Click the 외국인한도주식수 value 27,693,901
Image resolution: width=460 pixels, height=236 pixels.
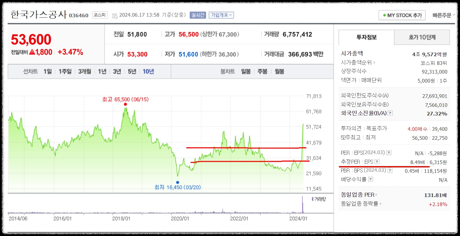tap(435, 96)
